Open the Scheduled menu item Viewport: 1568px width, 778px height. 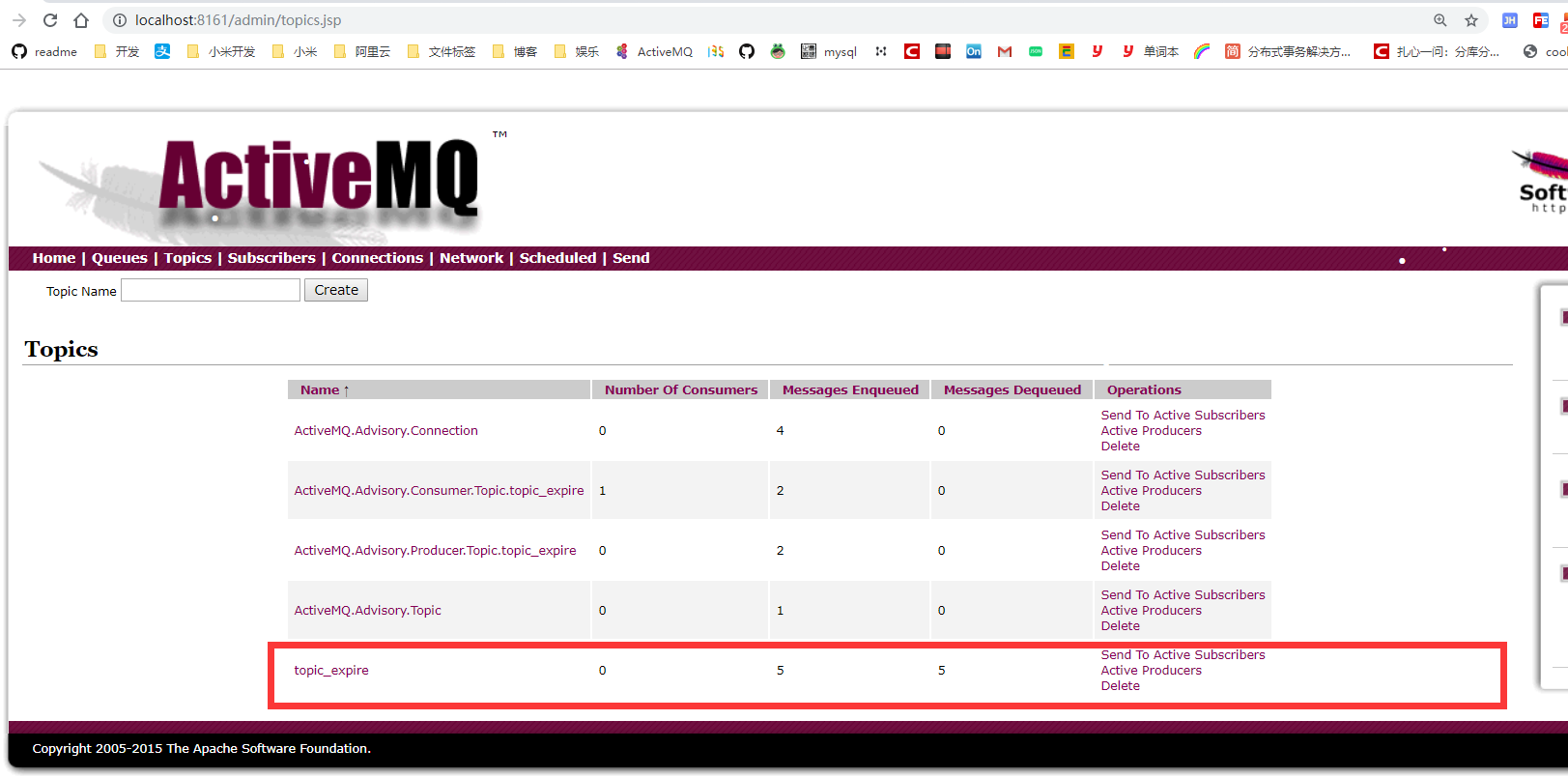point(557,258)
